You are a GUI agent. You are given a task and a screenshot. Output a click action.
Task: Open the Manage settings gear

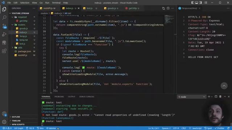coord(4,122)
